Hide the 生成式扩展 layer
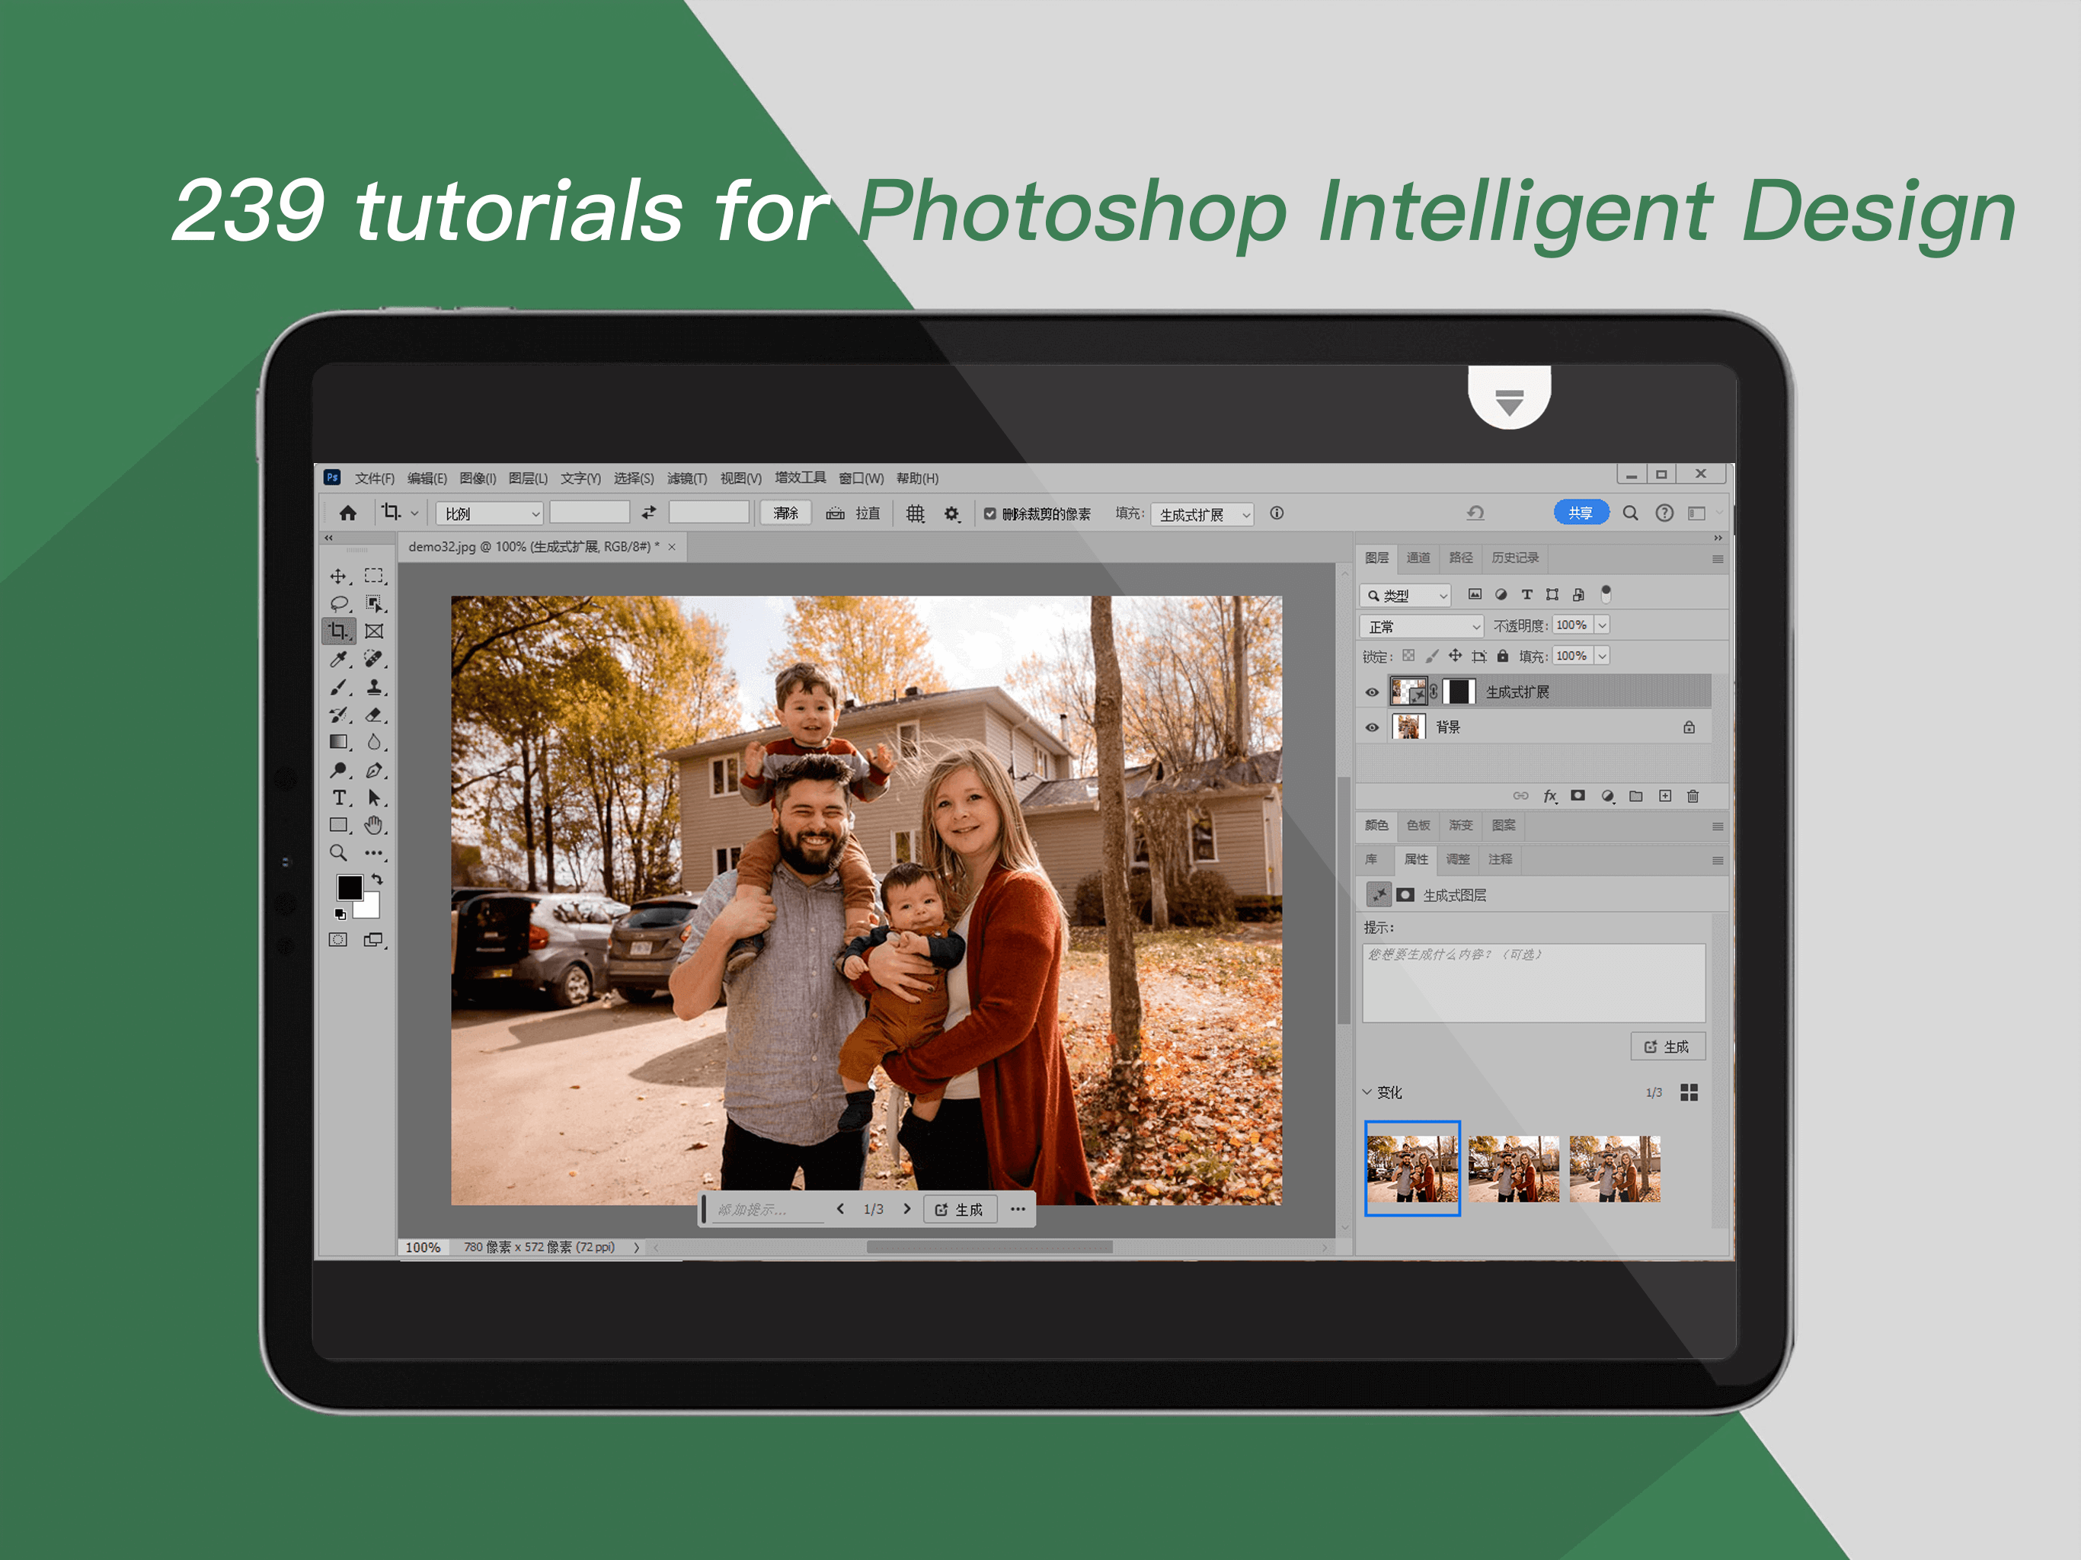This screenshot has width=2081, height=1560. point(1372,692)
